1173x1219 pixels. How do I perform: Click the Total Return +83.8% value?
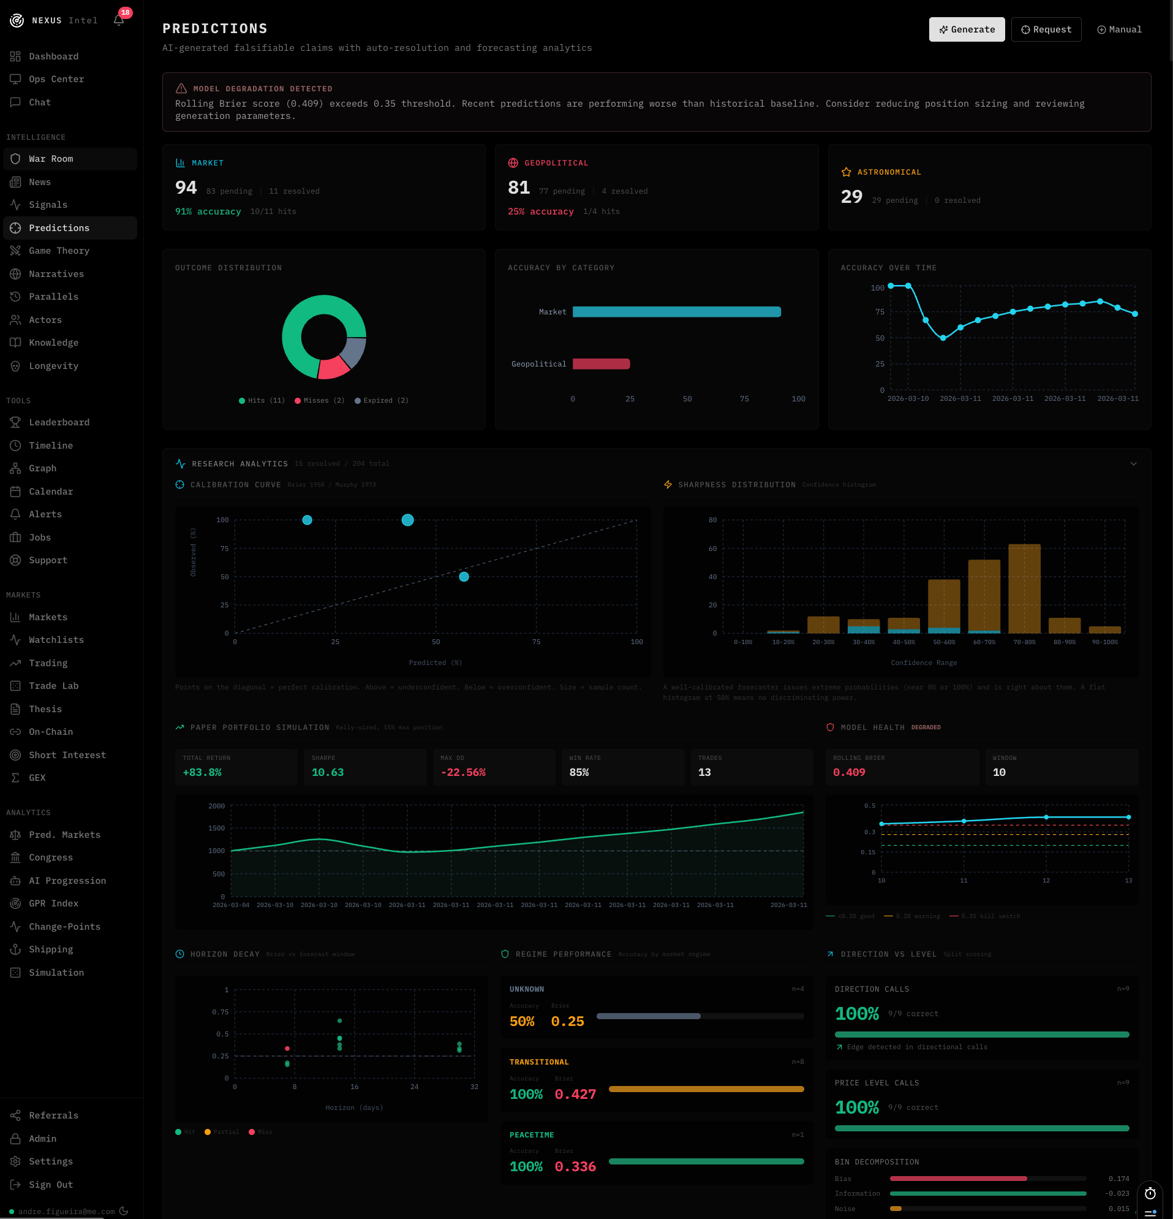pos(202,772)
